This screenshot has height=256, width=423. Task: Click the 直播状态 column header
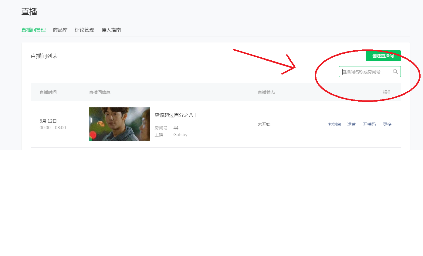[x=266, y=92]
